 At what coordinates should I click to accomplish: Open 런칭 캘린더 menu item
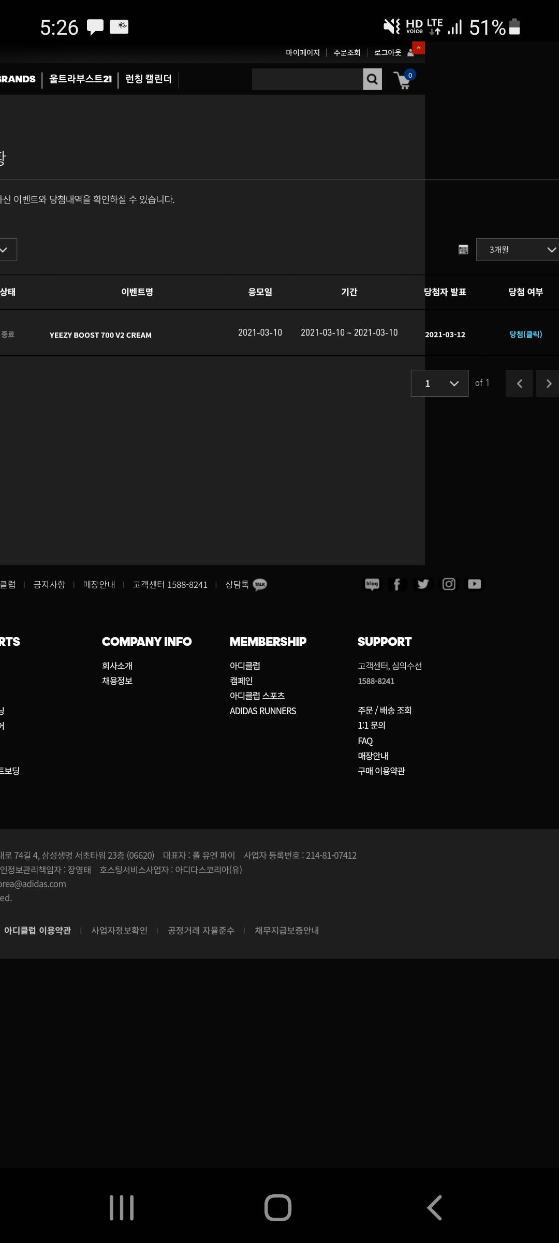click(x=149, y=79)
